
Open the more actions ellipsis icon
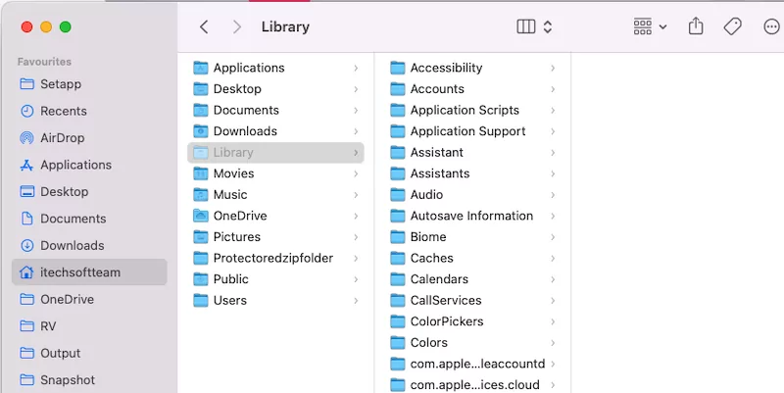pyautogui.click(x=771, y=26)
